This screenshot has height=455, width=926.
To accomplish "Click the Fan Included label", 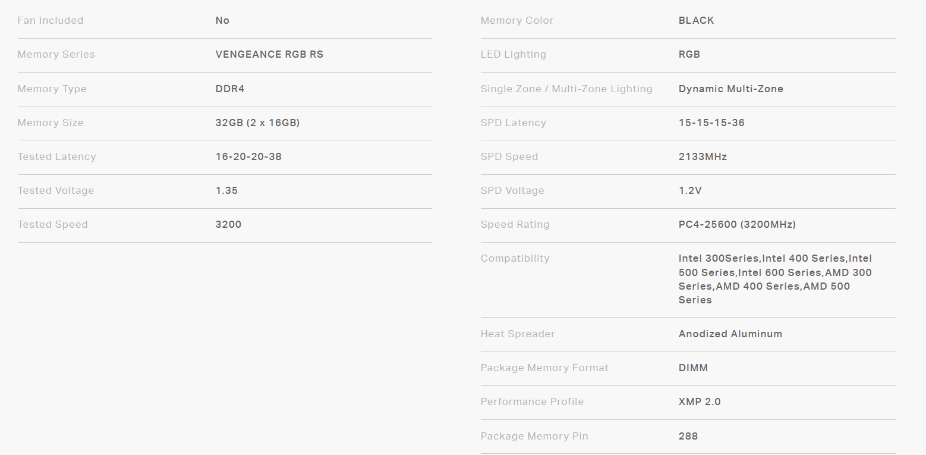I will (51, 20).
